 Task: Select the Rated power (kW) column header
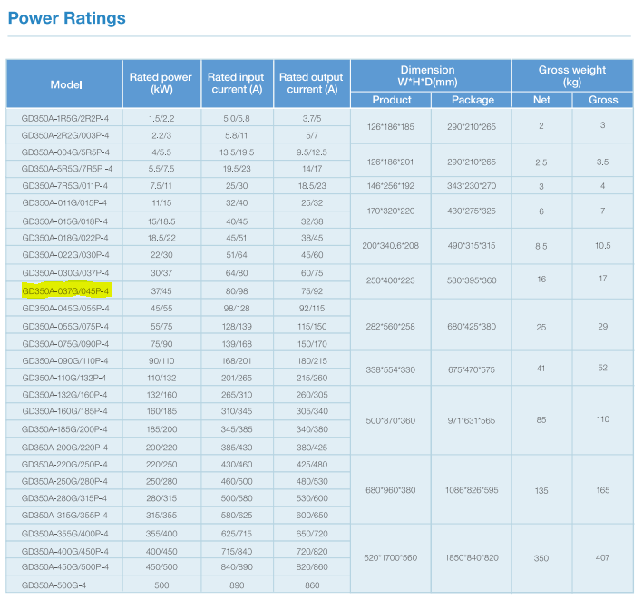click(x=161, y=84)
